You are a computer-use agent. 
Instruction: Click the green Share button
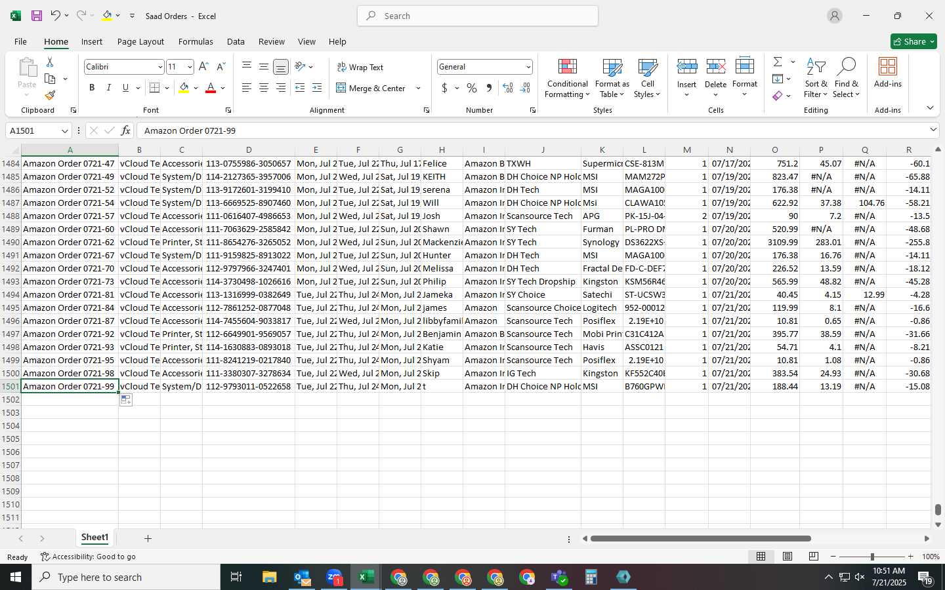[913, 41]
